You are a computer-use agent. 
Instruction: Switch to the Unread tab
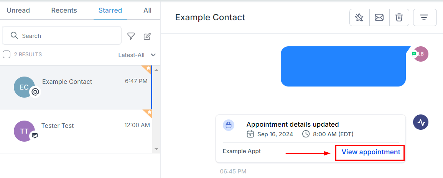tap(18, 10)
